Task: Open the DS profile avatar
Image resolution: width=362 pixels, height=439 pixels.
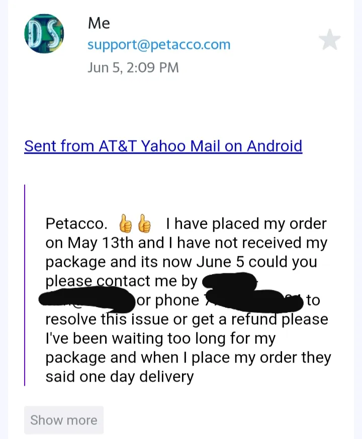Action: click(44, 34)
